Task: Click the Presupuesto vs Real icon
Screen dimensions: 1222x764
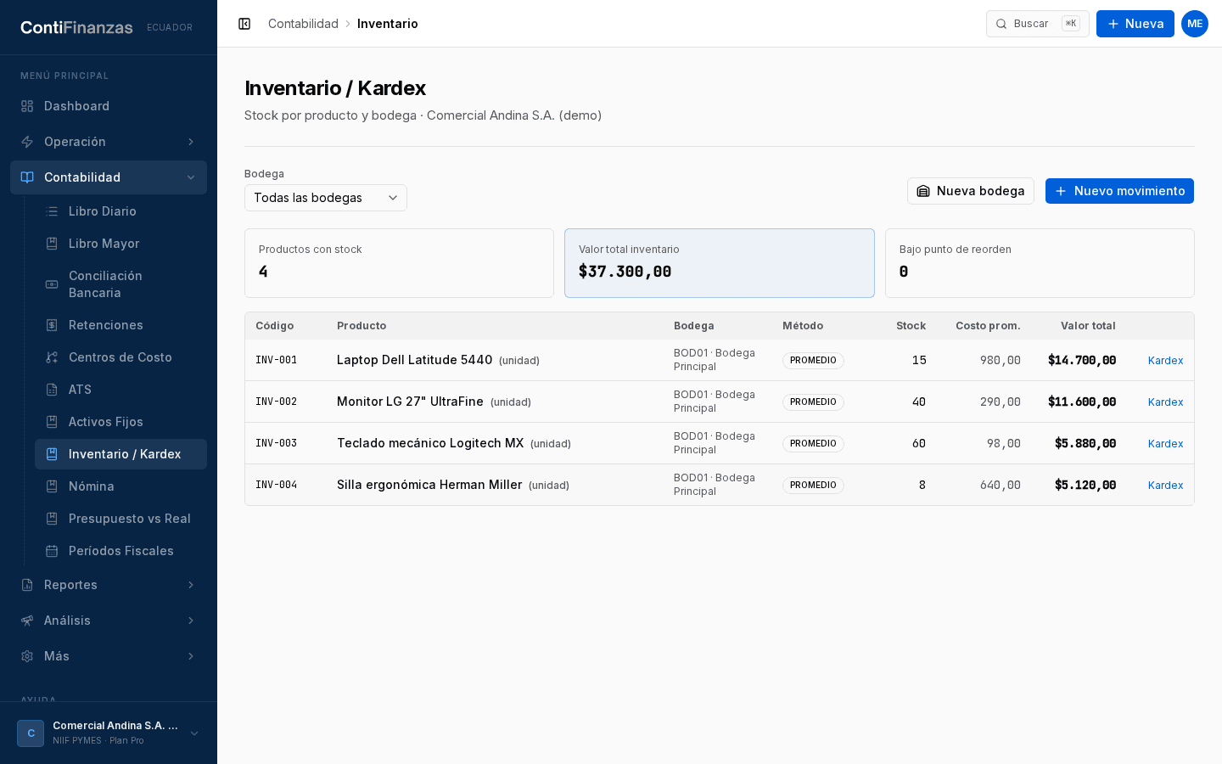Action: [x=52, y=519]
